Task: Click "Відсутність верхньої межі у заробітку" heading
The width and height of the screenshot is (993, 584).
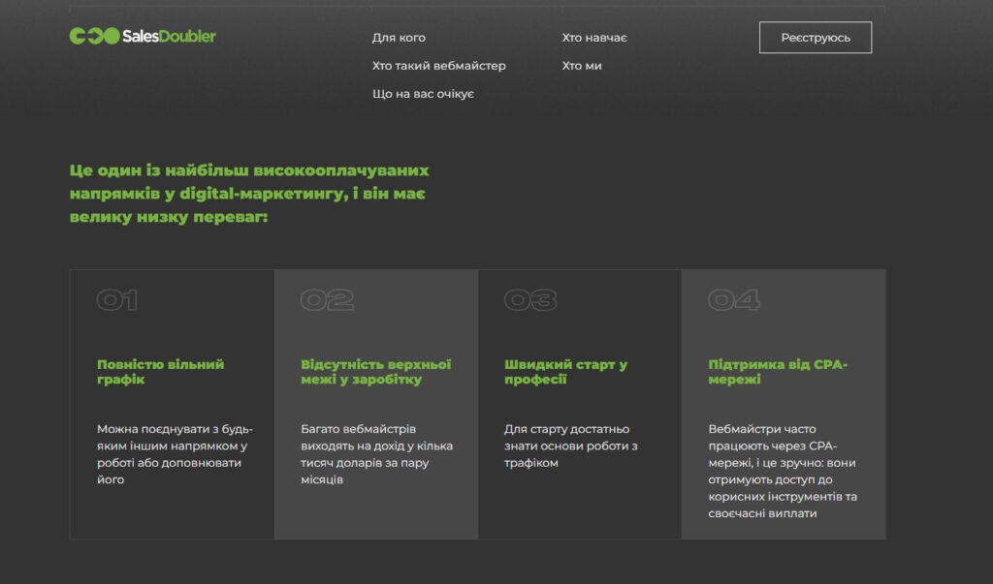Action: coord(375,372)
